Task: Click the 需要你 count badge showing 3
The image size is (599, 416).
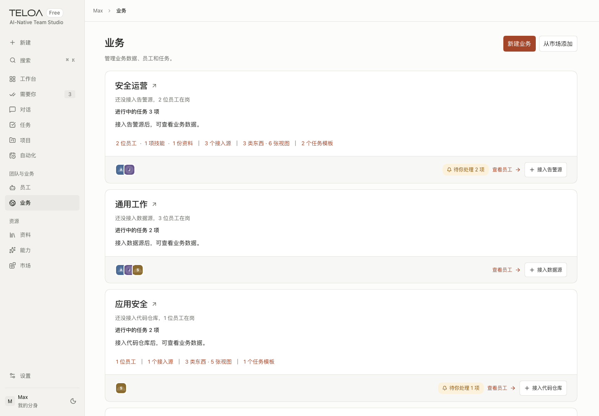Action: (x=70, y=94)
